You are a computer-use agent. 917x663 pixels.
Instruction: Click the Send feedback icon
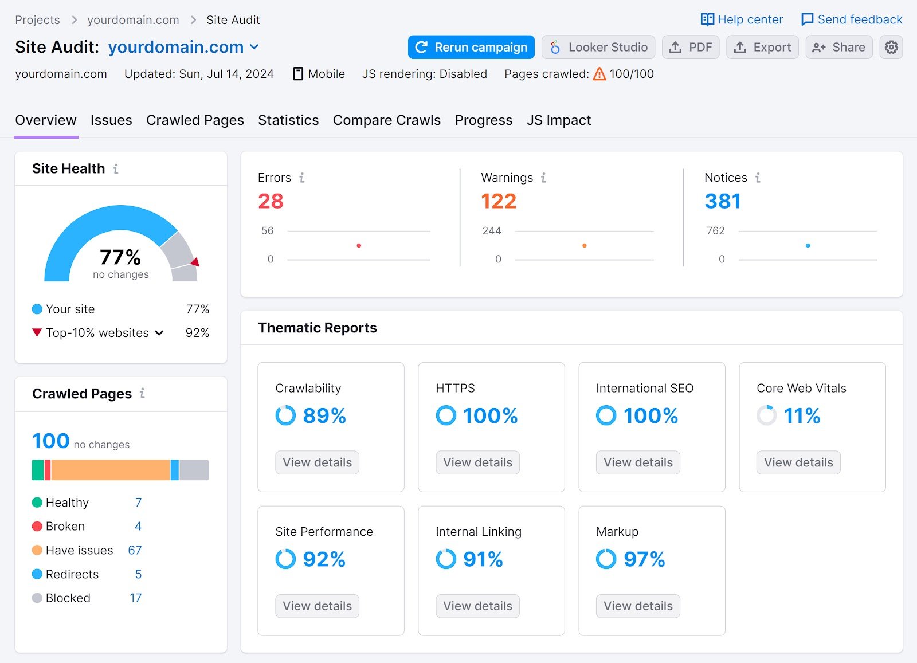(x=808, y=19)
